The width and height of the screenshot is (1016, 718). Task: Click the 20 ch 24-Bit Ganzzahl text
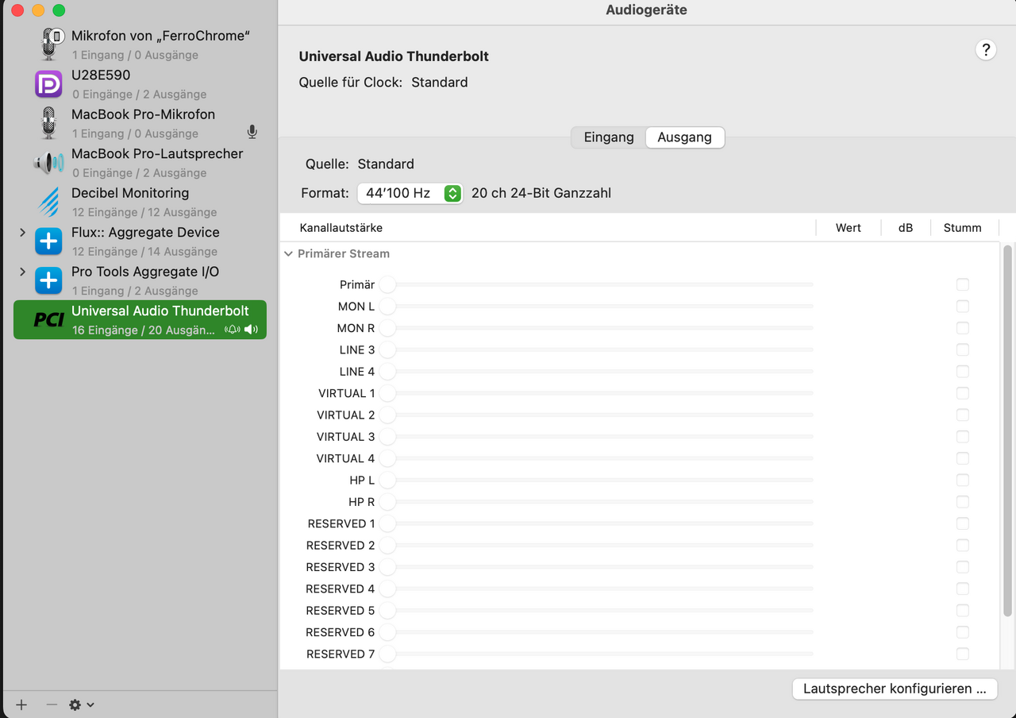(x=541, y=193)
